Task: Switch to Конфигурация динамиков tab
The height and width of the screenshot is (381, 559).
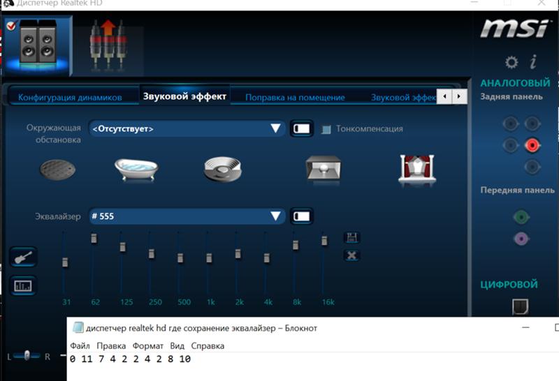Action: (70, 98)
